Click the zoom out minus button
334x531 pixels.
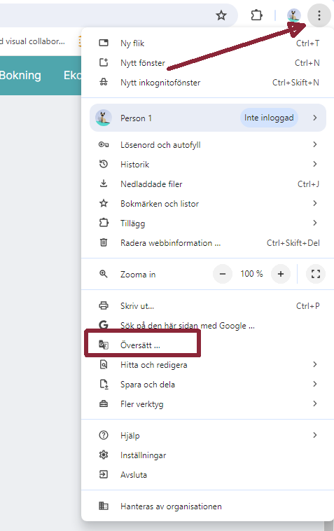pos(223,274)
